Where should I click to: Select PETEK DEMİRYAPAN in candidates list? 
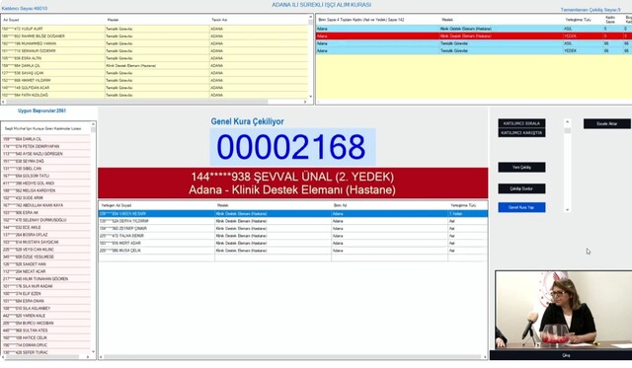coord(45,147)
